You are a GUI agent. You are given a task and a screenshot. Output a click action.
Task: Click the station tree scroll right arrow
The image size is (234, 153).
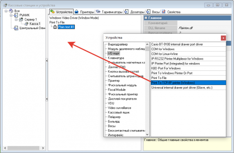(x=43, y=148)
